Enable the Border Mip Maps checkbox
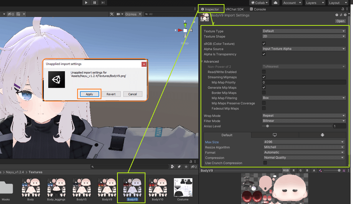This screenshot has width=353, height=204. tap(264, 93)
